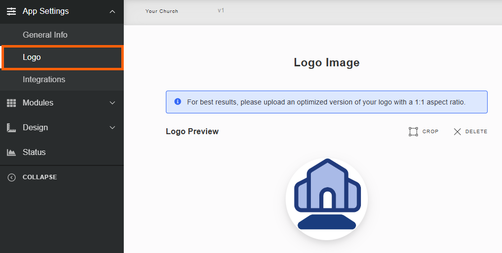Click the Your Church app name
This screenshot has height=253, width=502.
pyautogui.click(x=162, y=11)
